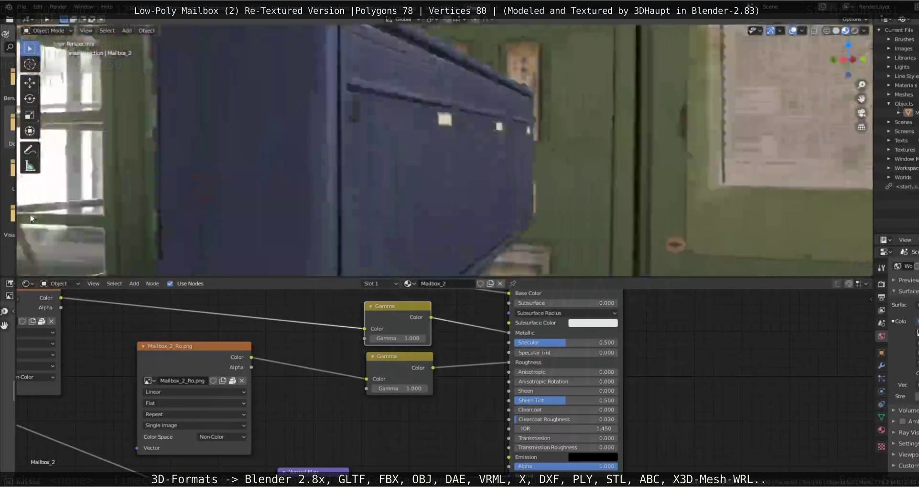This screenshot has height=487, width=919.
Task: Enable wireframe viewport shading
Action: click(827, 31)
